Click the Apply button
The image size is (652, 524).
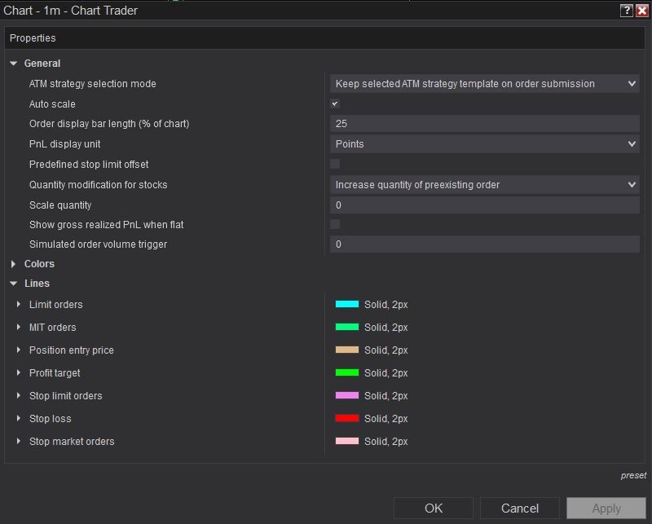[x=606, y=509]
